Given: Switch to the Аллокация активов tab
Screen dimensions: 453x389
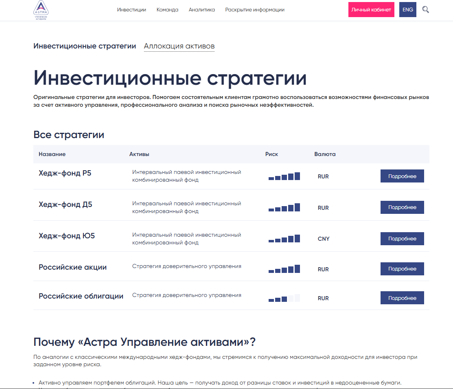Looking at the screenshot, I should pyautogui.click(x=179, y=46).
